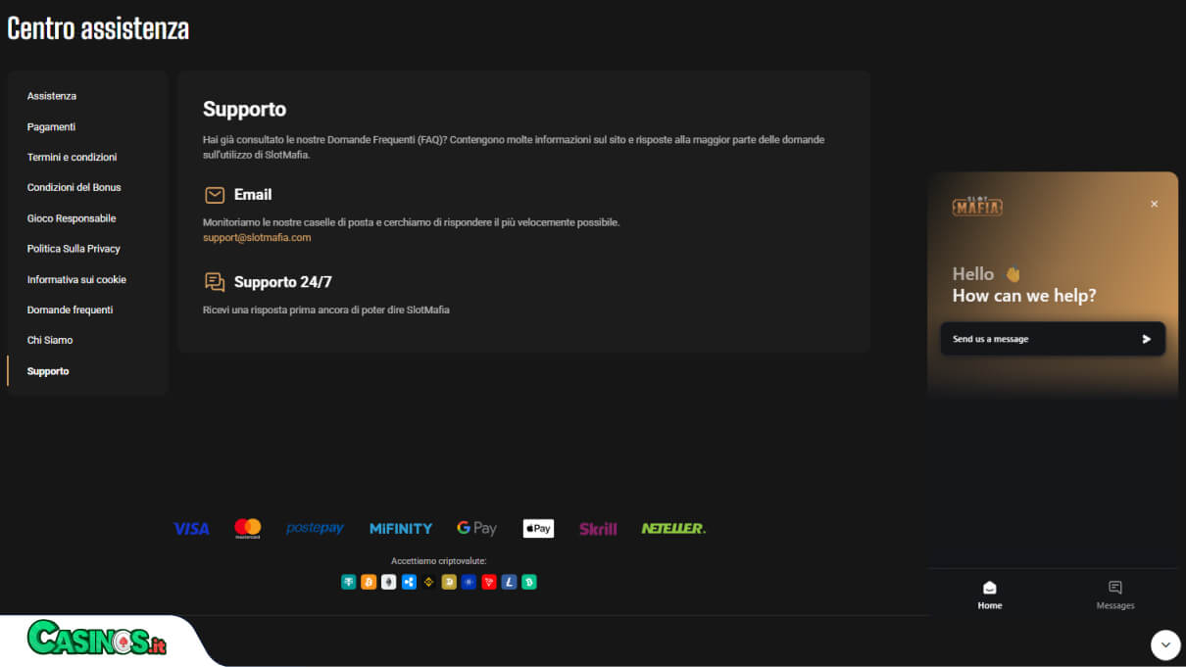Click the Supporto 24/7 heading
The width and height of the screenshot is (1186, 667).
coord(282,282)
